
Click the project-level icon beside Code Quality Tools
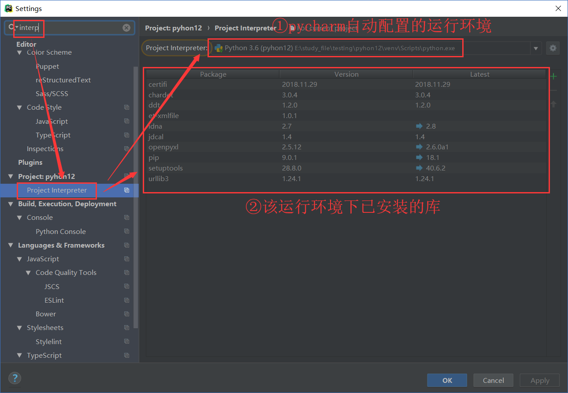click(126, 273)
